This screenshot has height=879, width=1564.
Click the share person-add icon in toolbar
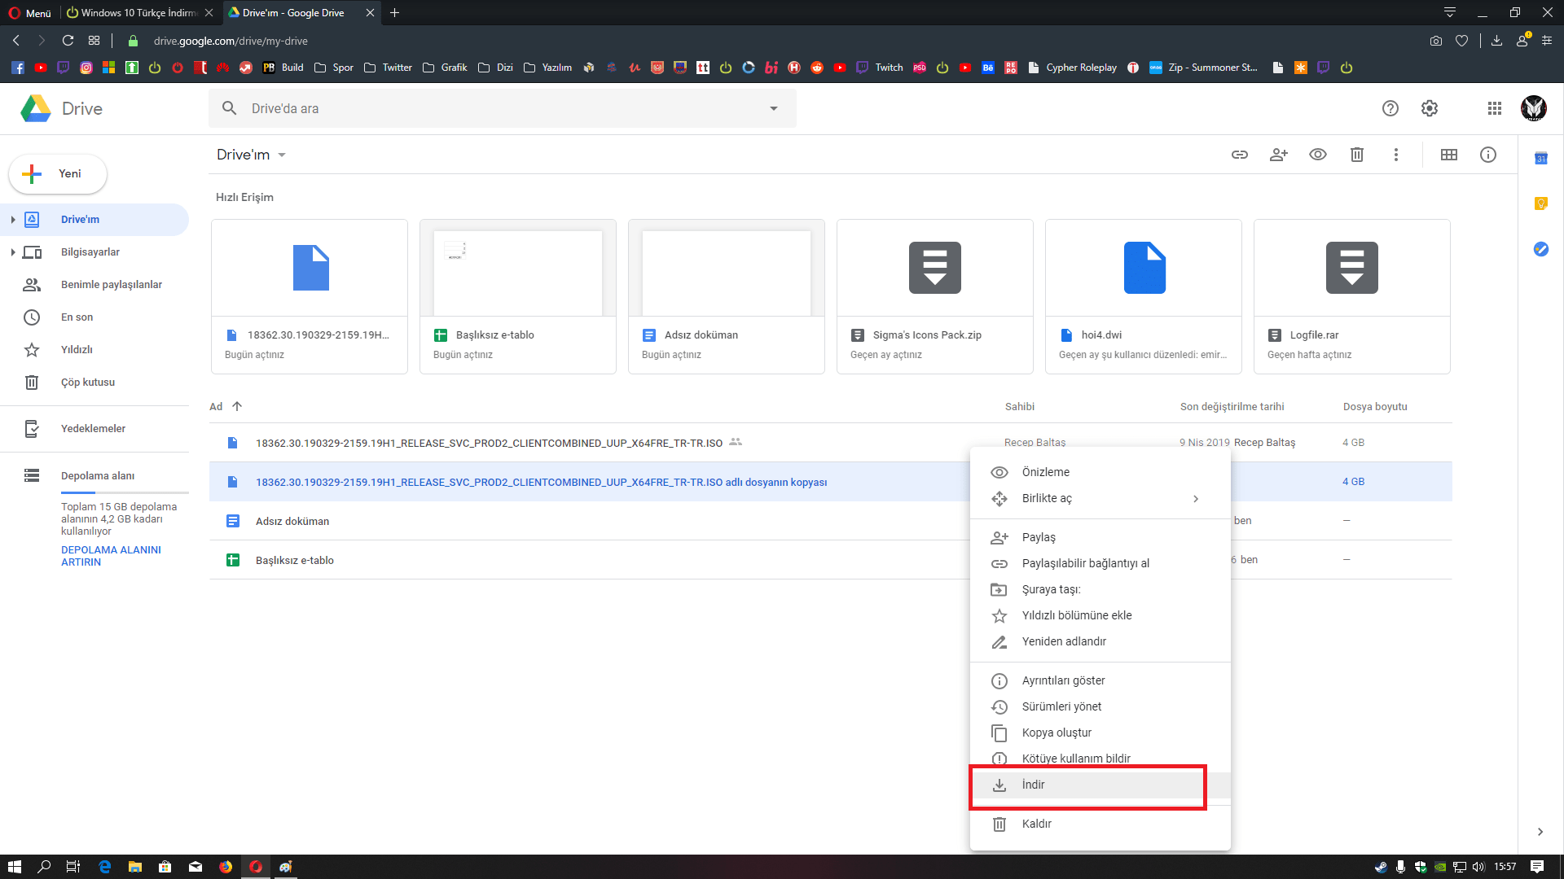coord(1278,155)
